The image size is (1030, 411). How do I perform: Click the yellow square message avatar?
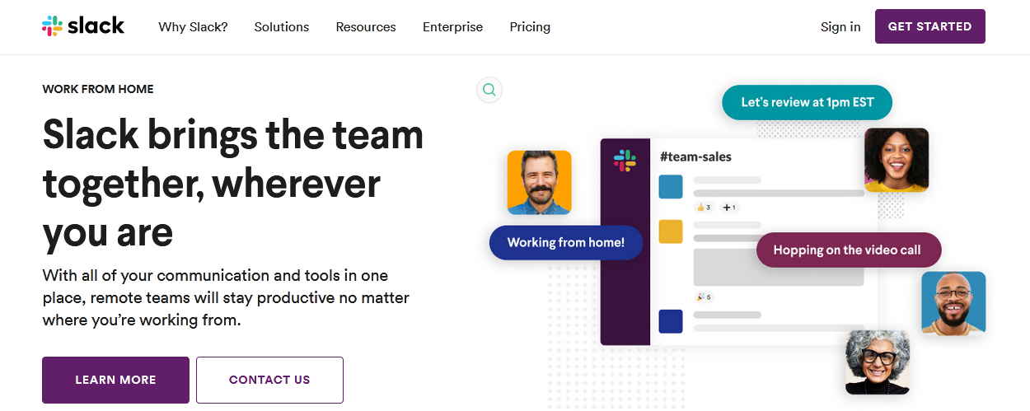(670, 231)
